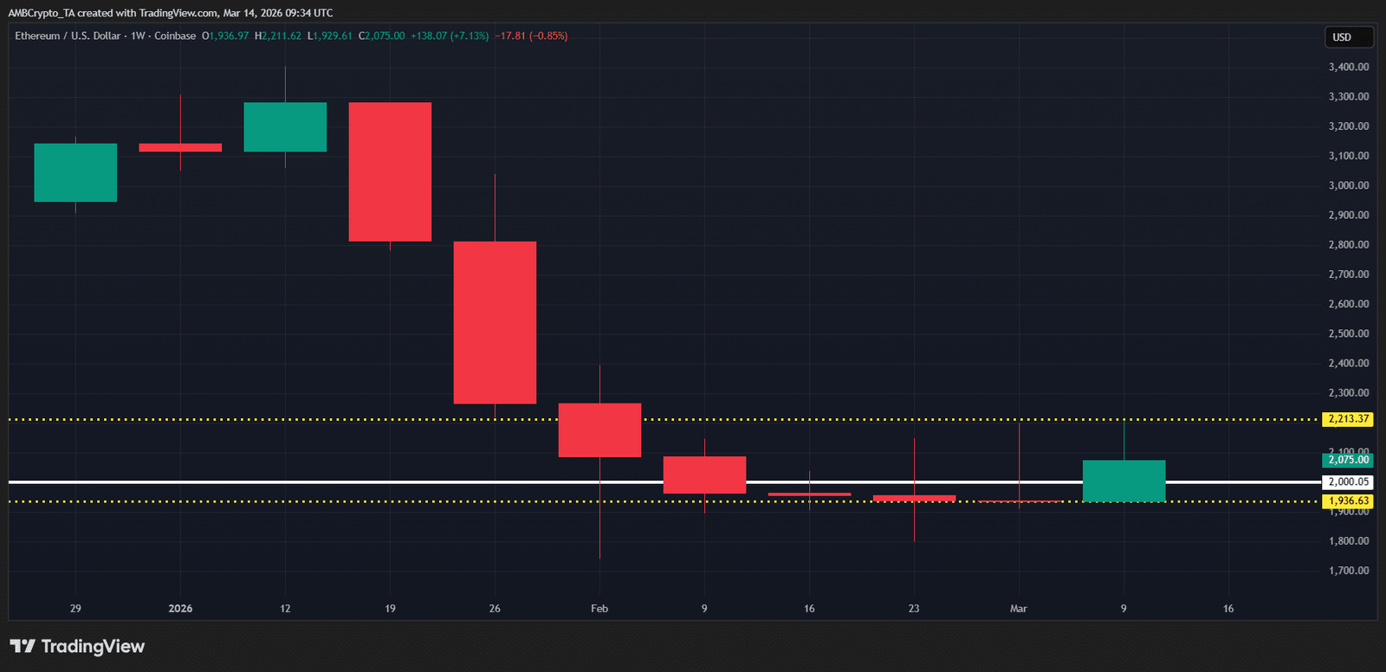Click the AMBCrypto_TA created with TradingView.com text
This screenshot has width=1386, height=672.
(170, 13)
